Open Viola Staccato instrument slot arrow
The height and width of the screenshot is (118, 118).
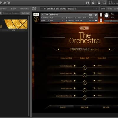75,81
